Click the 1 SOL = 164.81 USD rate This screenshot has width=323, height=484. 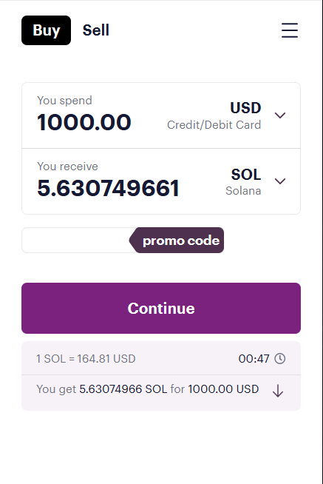tap(86, 359)
